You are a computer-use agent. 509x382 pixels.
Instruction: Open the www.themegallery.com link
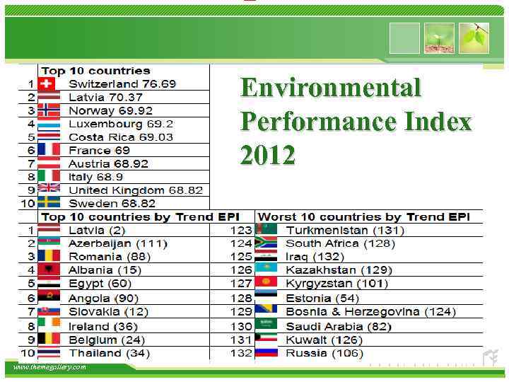49,367
